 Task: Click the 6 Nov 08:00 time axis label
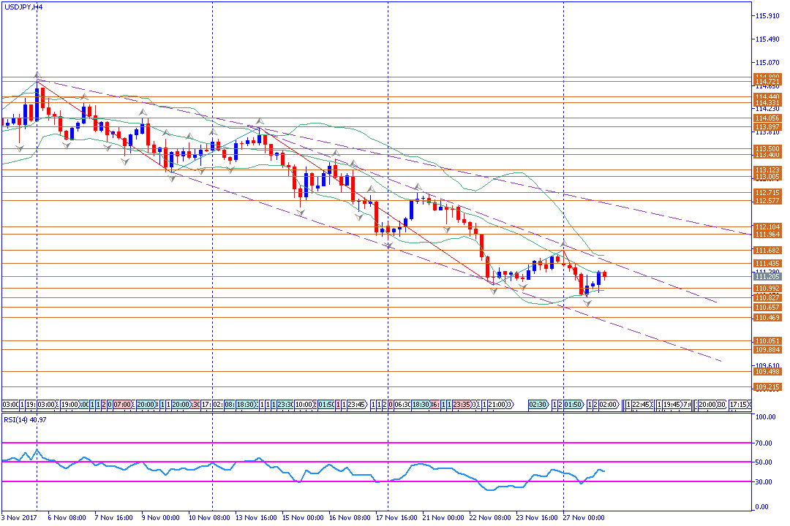coord(67,517)
